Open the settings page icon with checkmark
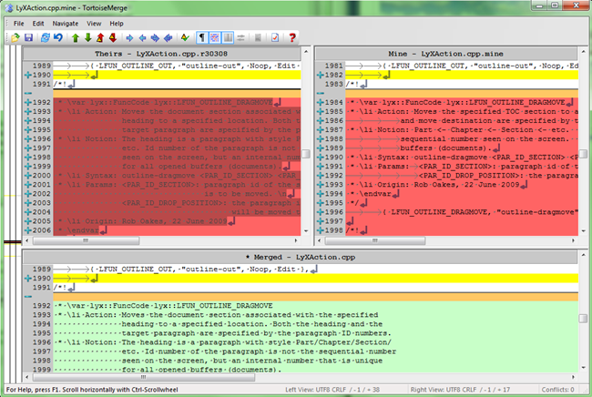The height and width of the screenshot is (397, 592). 275,37
